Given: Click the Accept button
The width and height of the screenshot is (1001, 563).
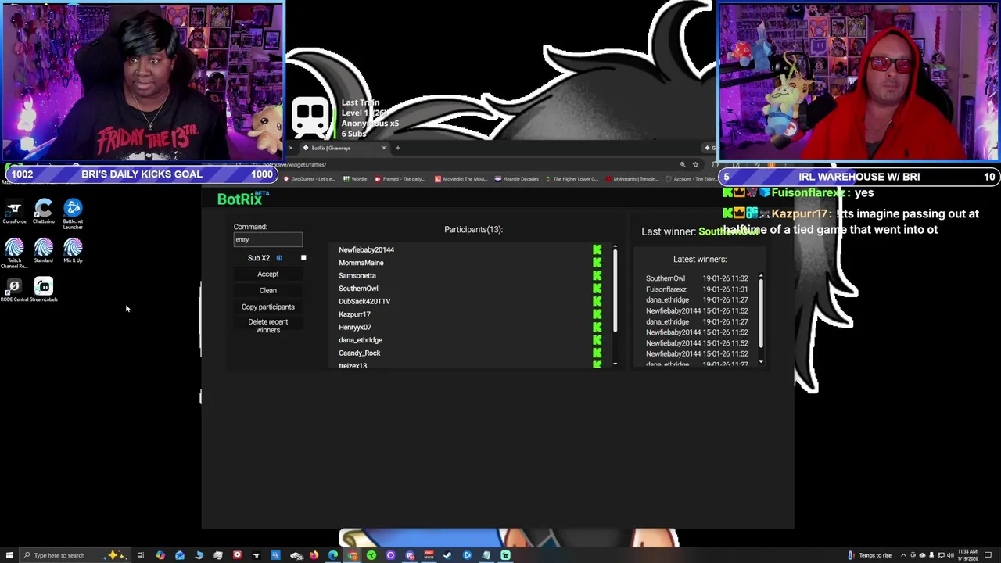Looking at the screenshot, I should (x=267, y=274).
